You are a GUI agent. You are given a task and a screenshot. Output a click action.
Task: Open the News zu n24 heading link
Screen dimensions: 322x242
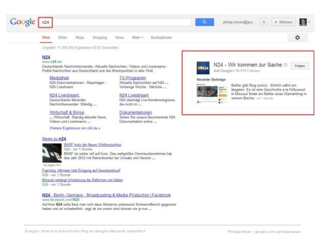[54, 139]
